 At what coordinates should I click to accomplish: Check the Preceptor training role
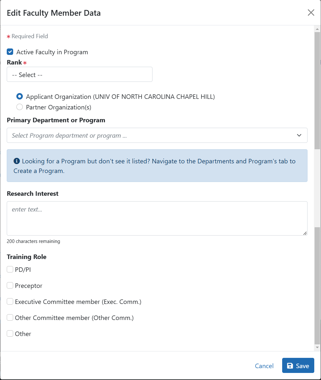pos(10,285)
